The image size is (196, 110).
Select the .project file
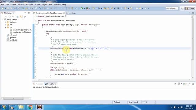(x=12, y=38)
